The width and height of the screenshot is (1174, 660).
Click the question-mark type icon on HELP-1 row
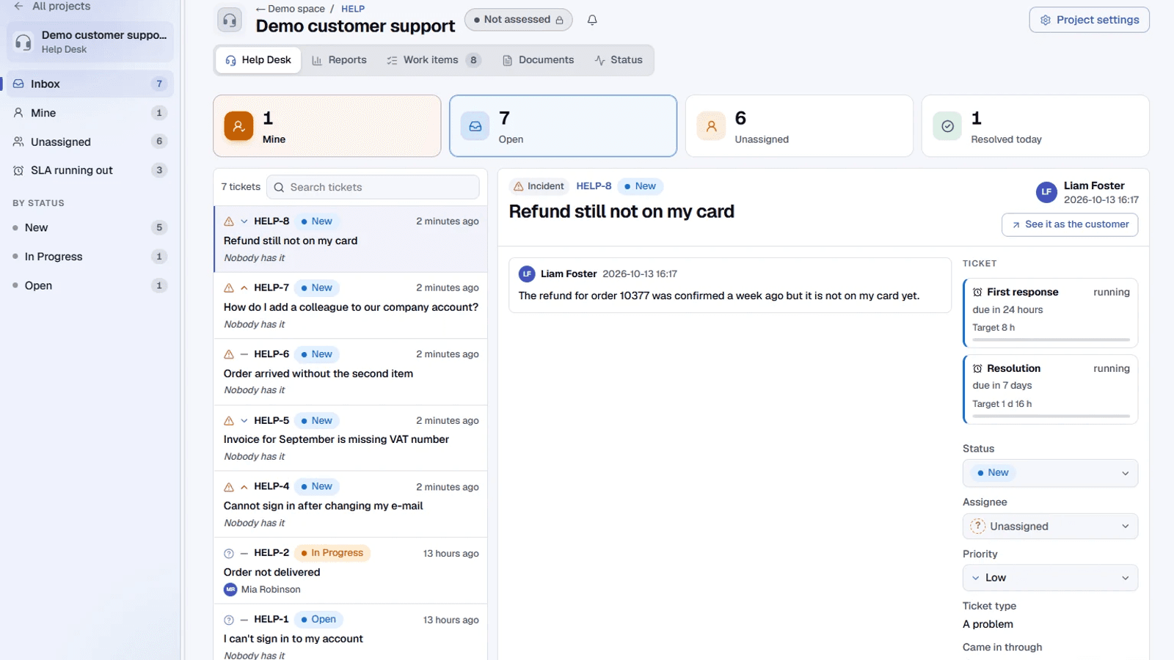[x=229, y=620]
